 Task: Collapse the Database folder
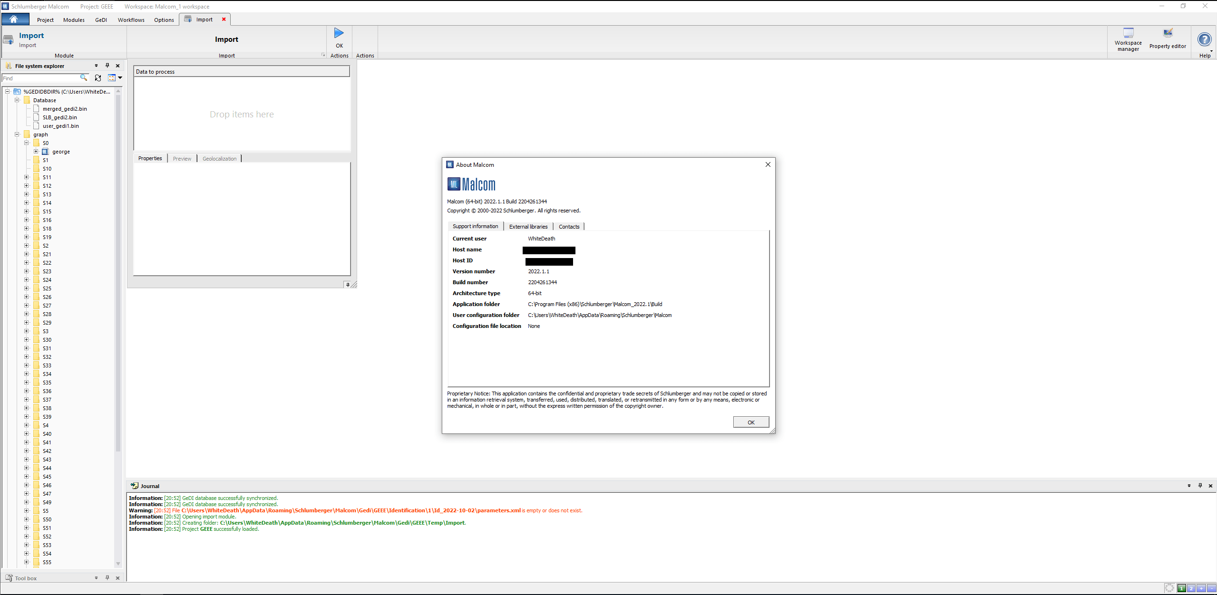(17, 100)
